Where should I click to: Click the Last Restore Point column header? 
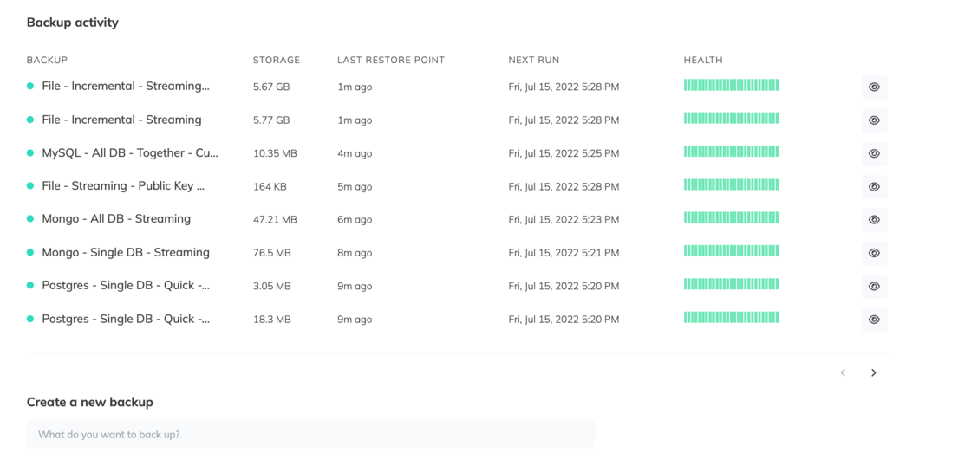390,60
